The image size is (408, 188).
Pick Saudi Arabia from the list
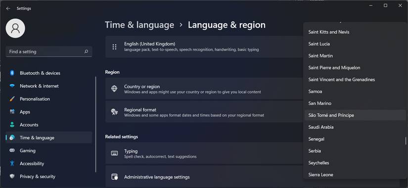355,127
